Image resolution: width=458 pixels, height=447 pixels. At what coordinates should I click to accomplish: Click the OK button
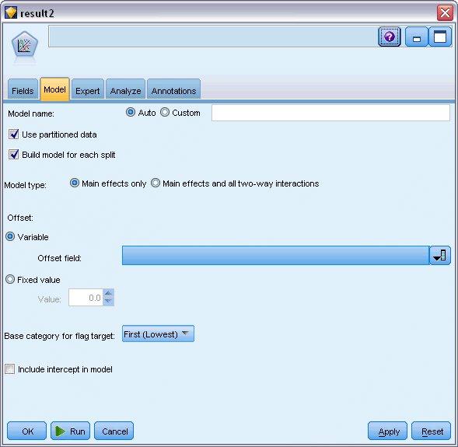point(26,431)
